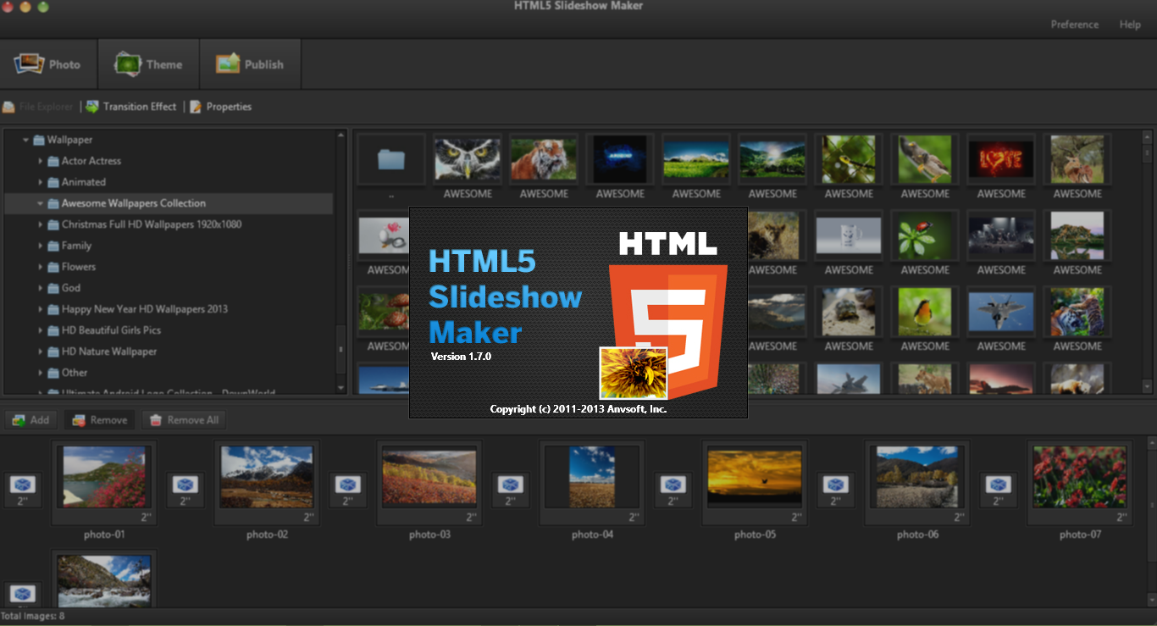Expand the Christmas Full HD Wallpapers folder
This screenshot has width=1157, height=626.
(41, 224)
